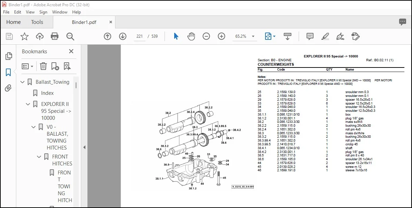Go to next page arrow

tap(123, 36)
